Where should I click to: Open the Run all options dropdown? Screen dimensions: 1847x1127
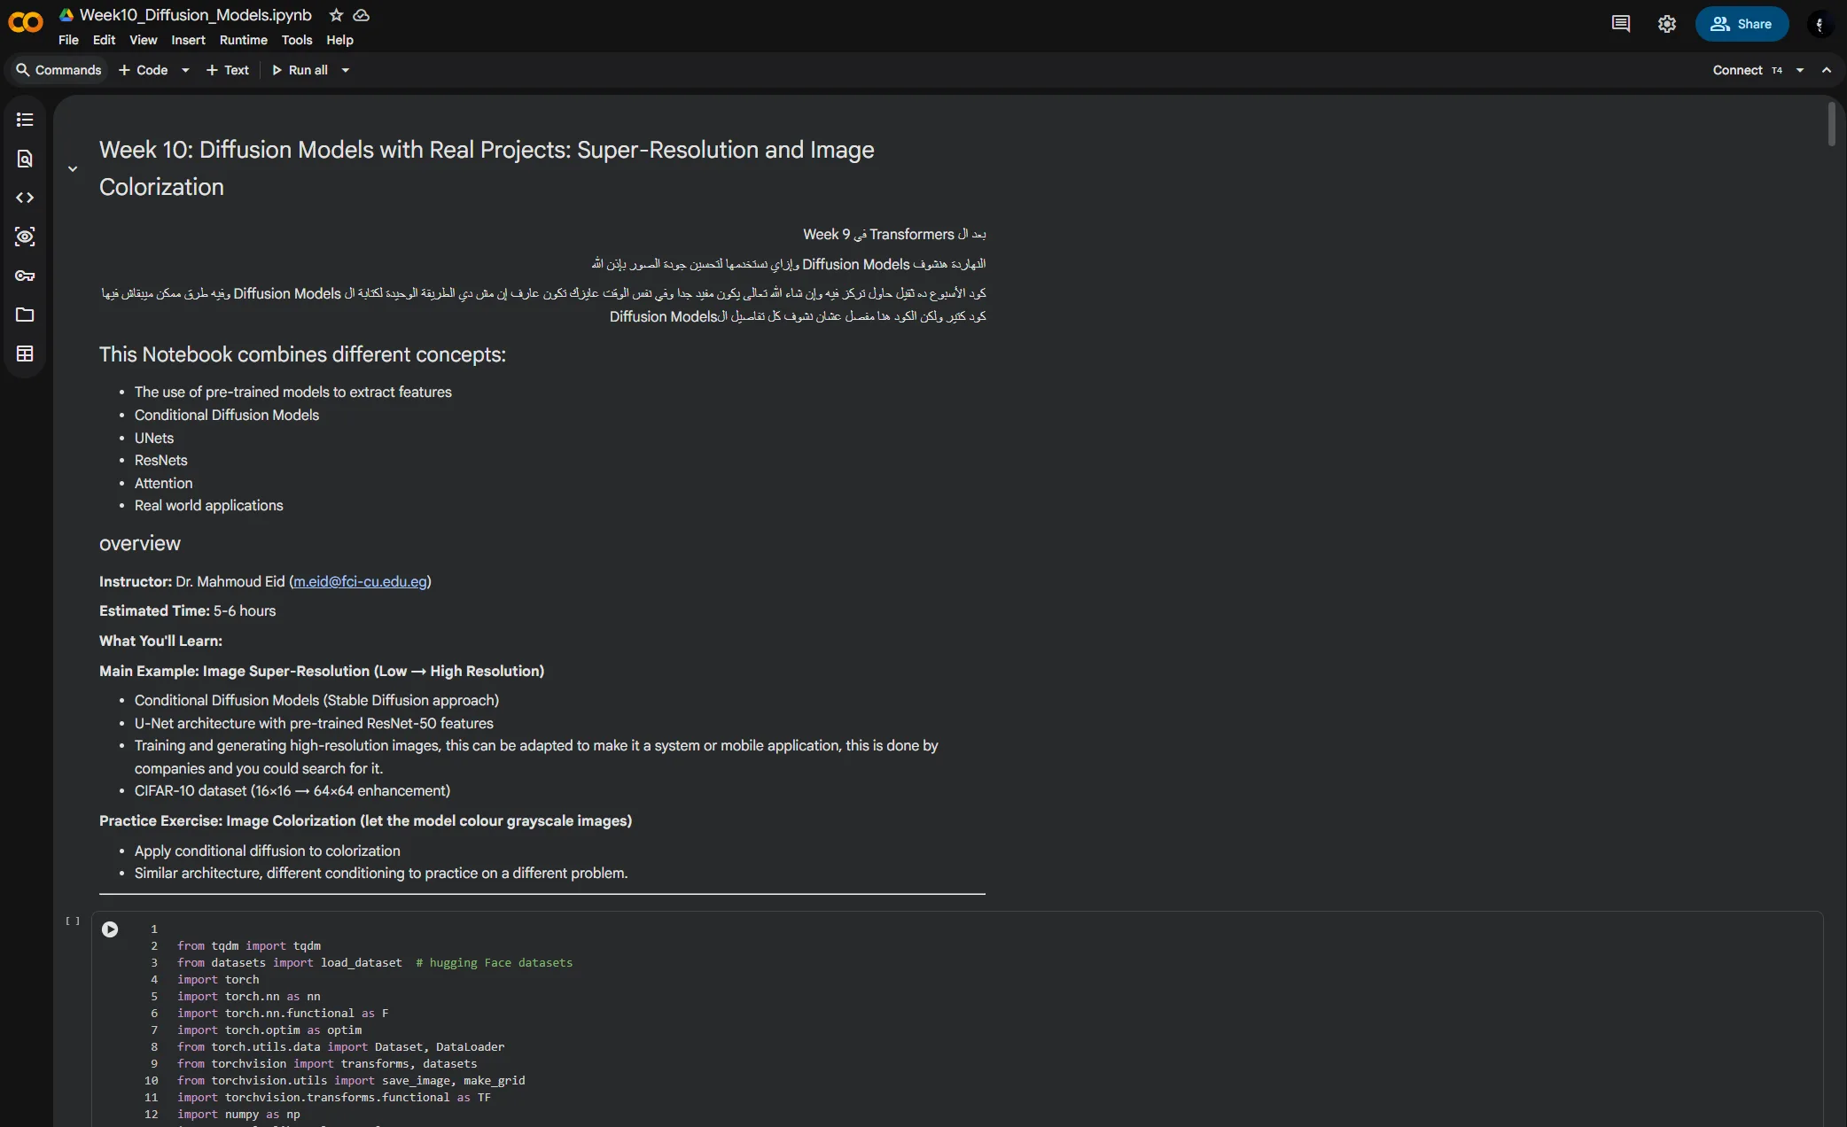346,70
